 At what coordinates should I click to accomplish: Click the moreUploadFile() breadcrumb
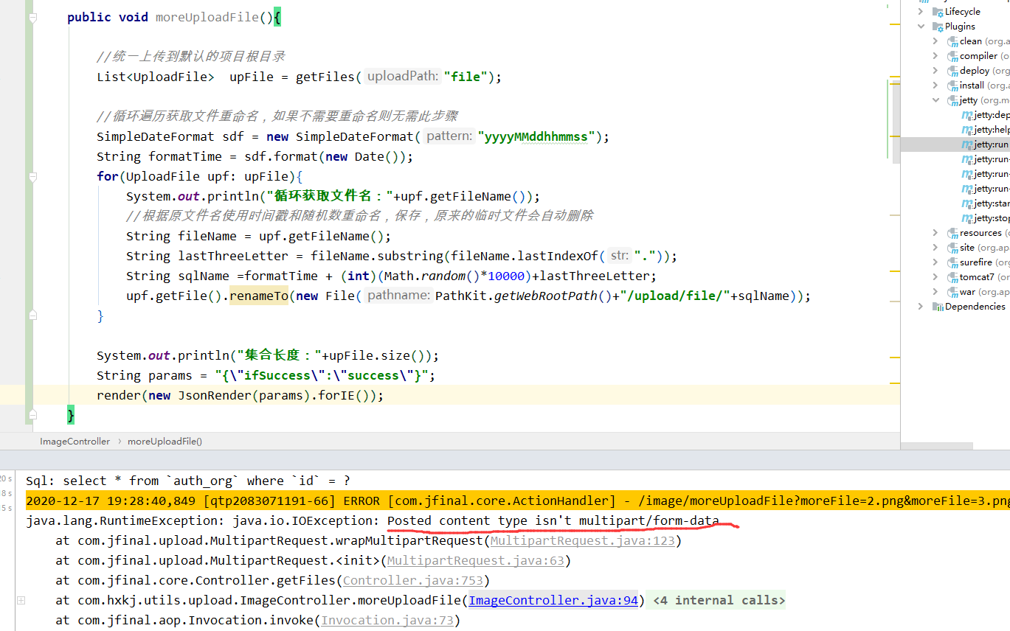click(165, 442)
